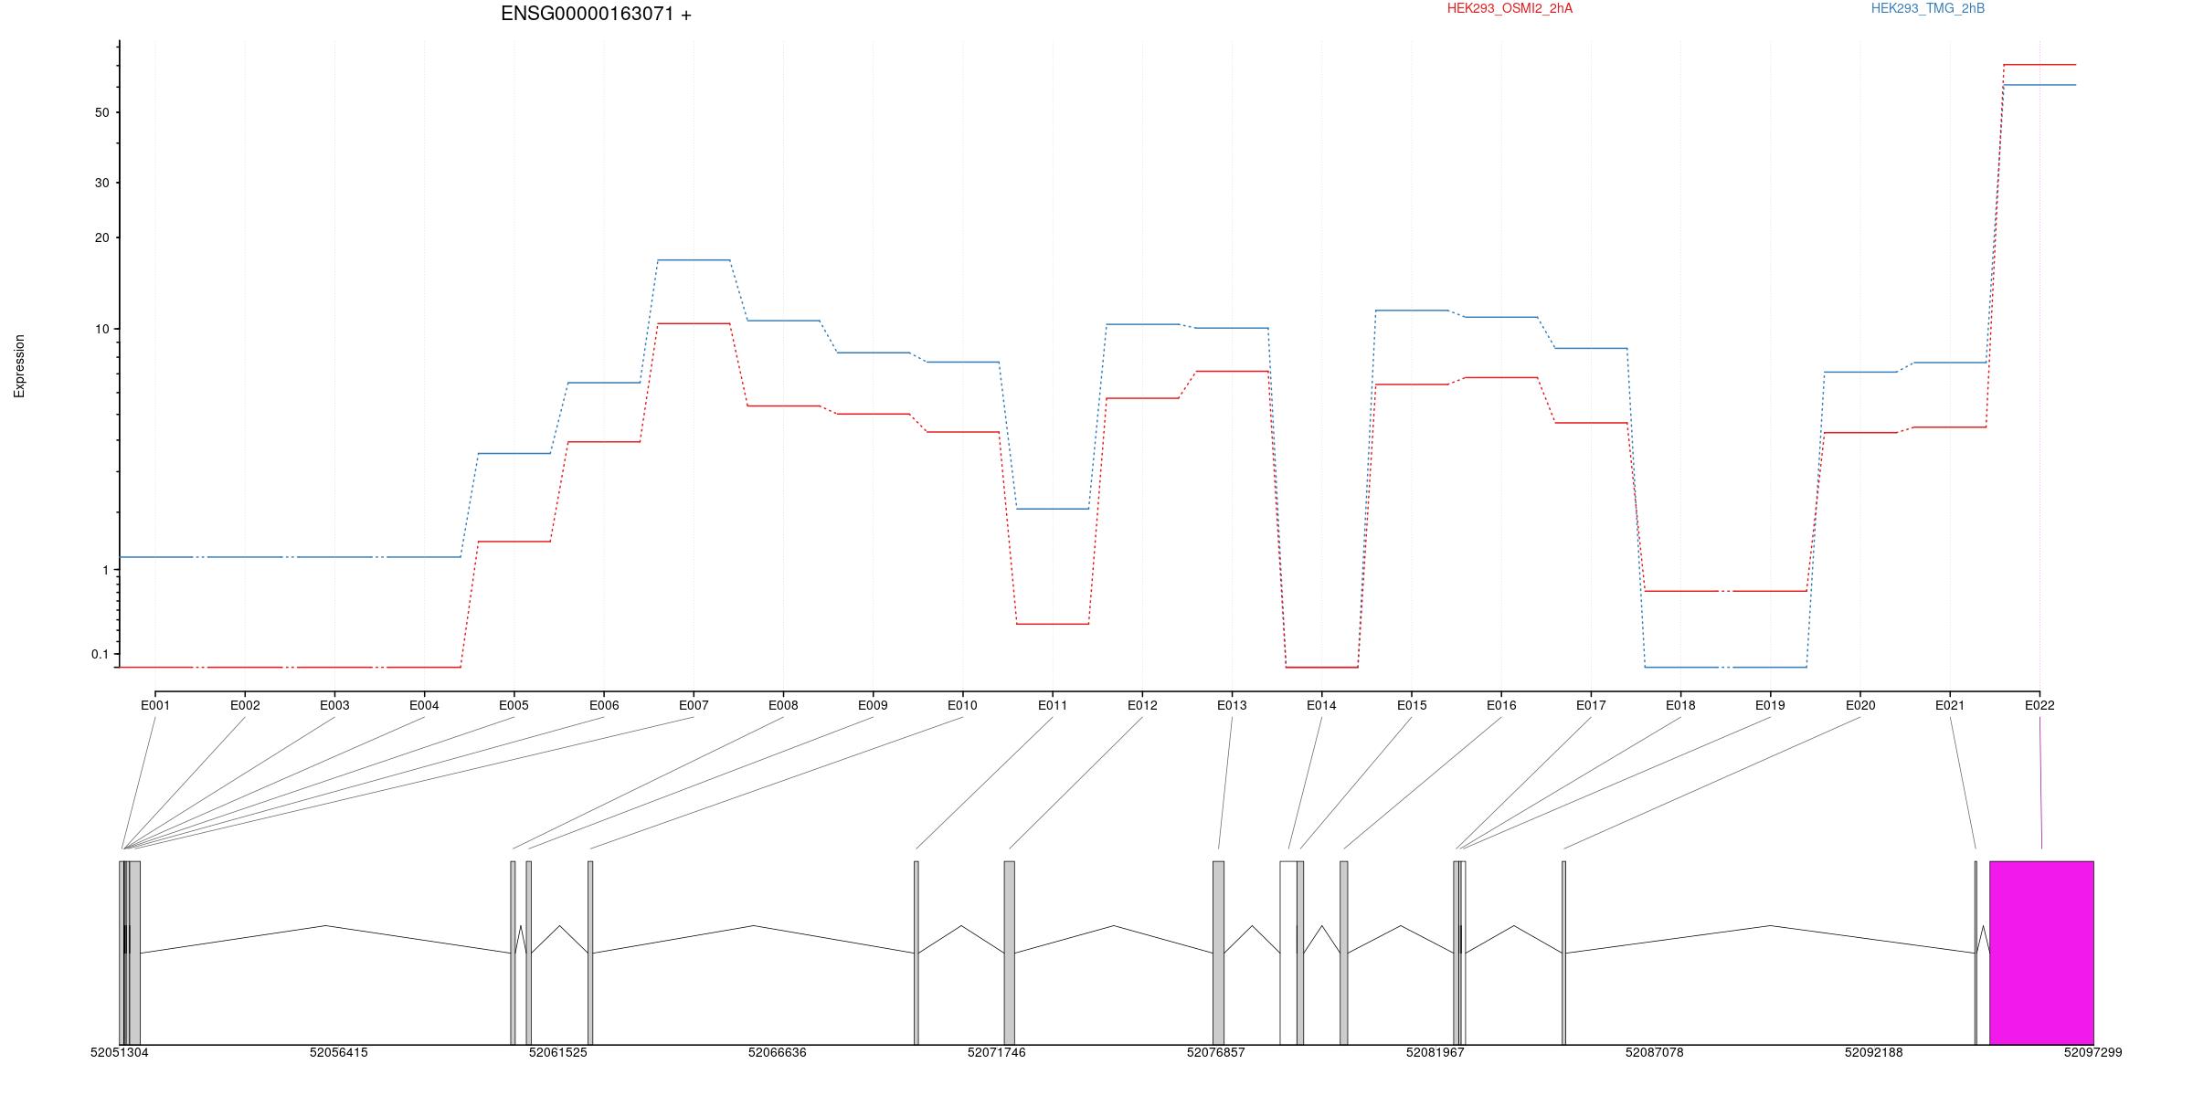Select exon label E012
This screenshot has height=1096, width=2193.
(1142, 705)
